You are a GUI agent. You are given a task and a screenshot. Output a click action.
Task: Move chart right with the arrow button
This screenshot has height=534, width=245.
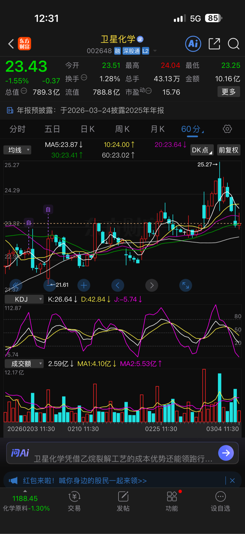click(x=152, y=285)
